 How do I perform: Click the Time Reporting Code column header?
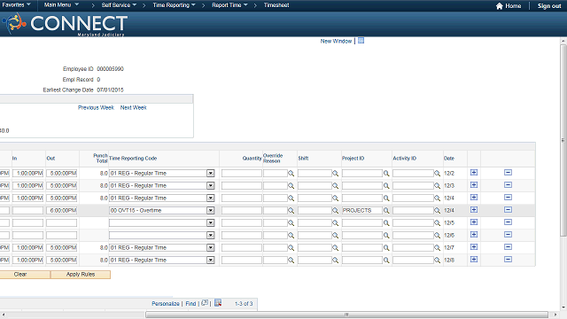(x=133, y=159)
